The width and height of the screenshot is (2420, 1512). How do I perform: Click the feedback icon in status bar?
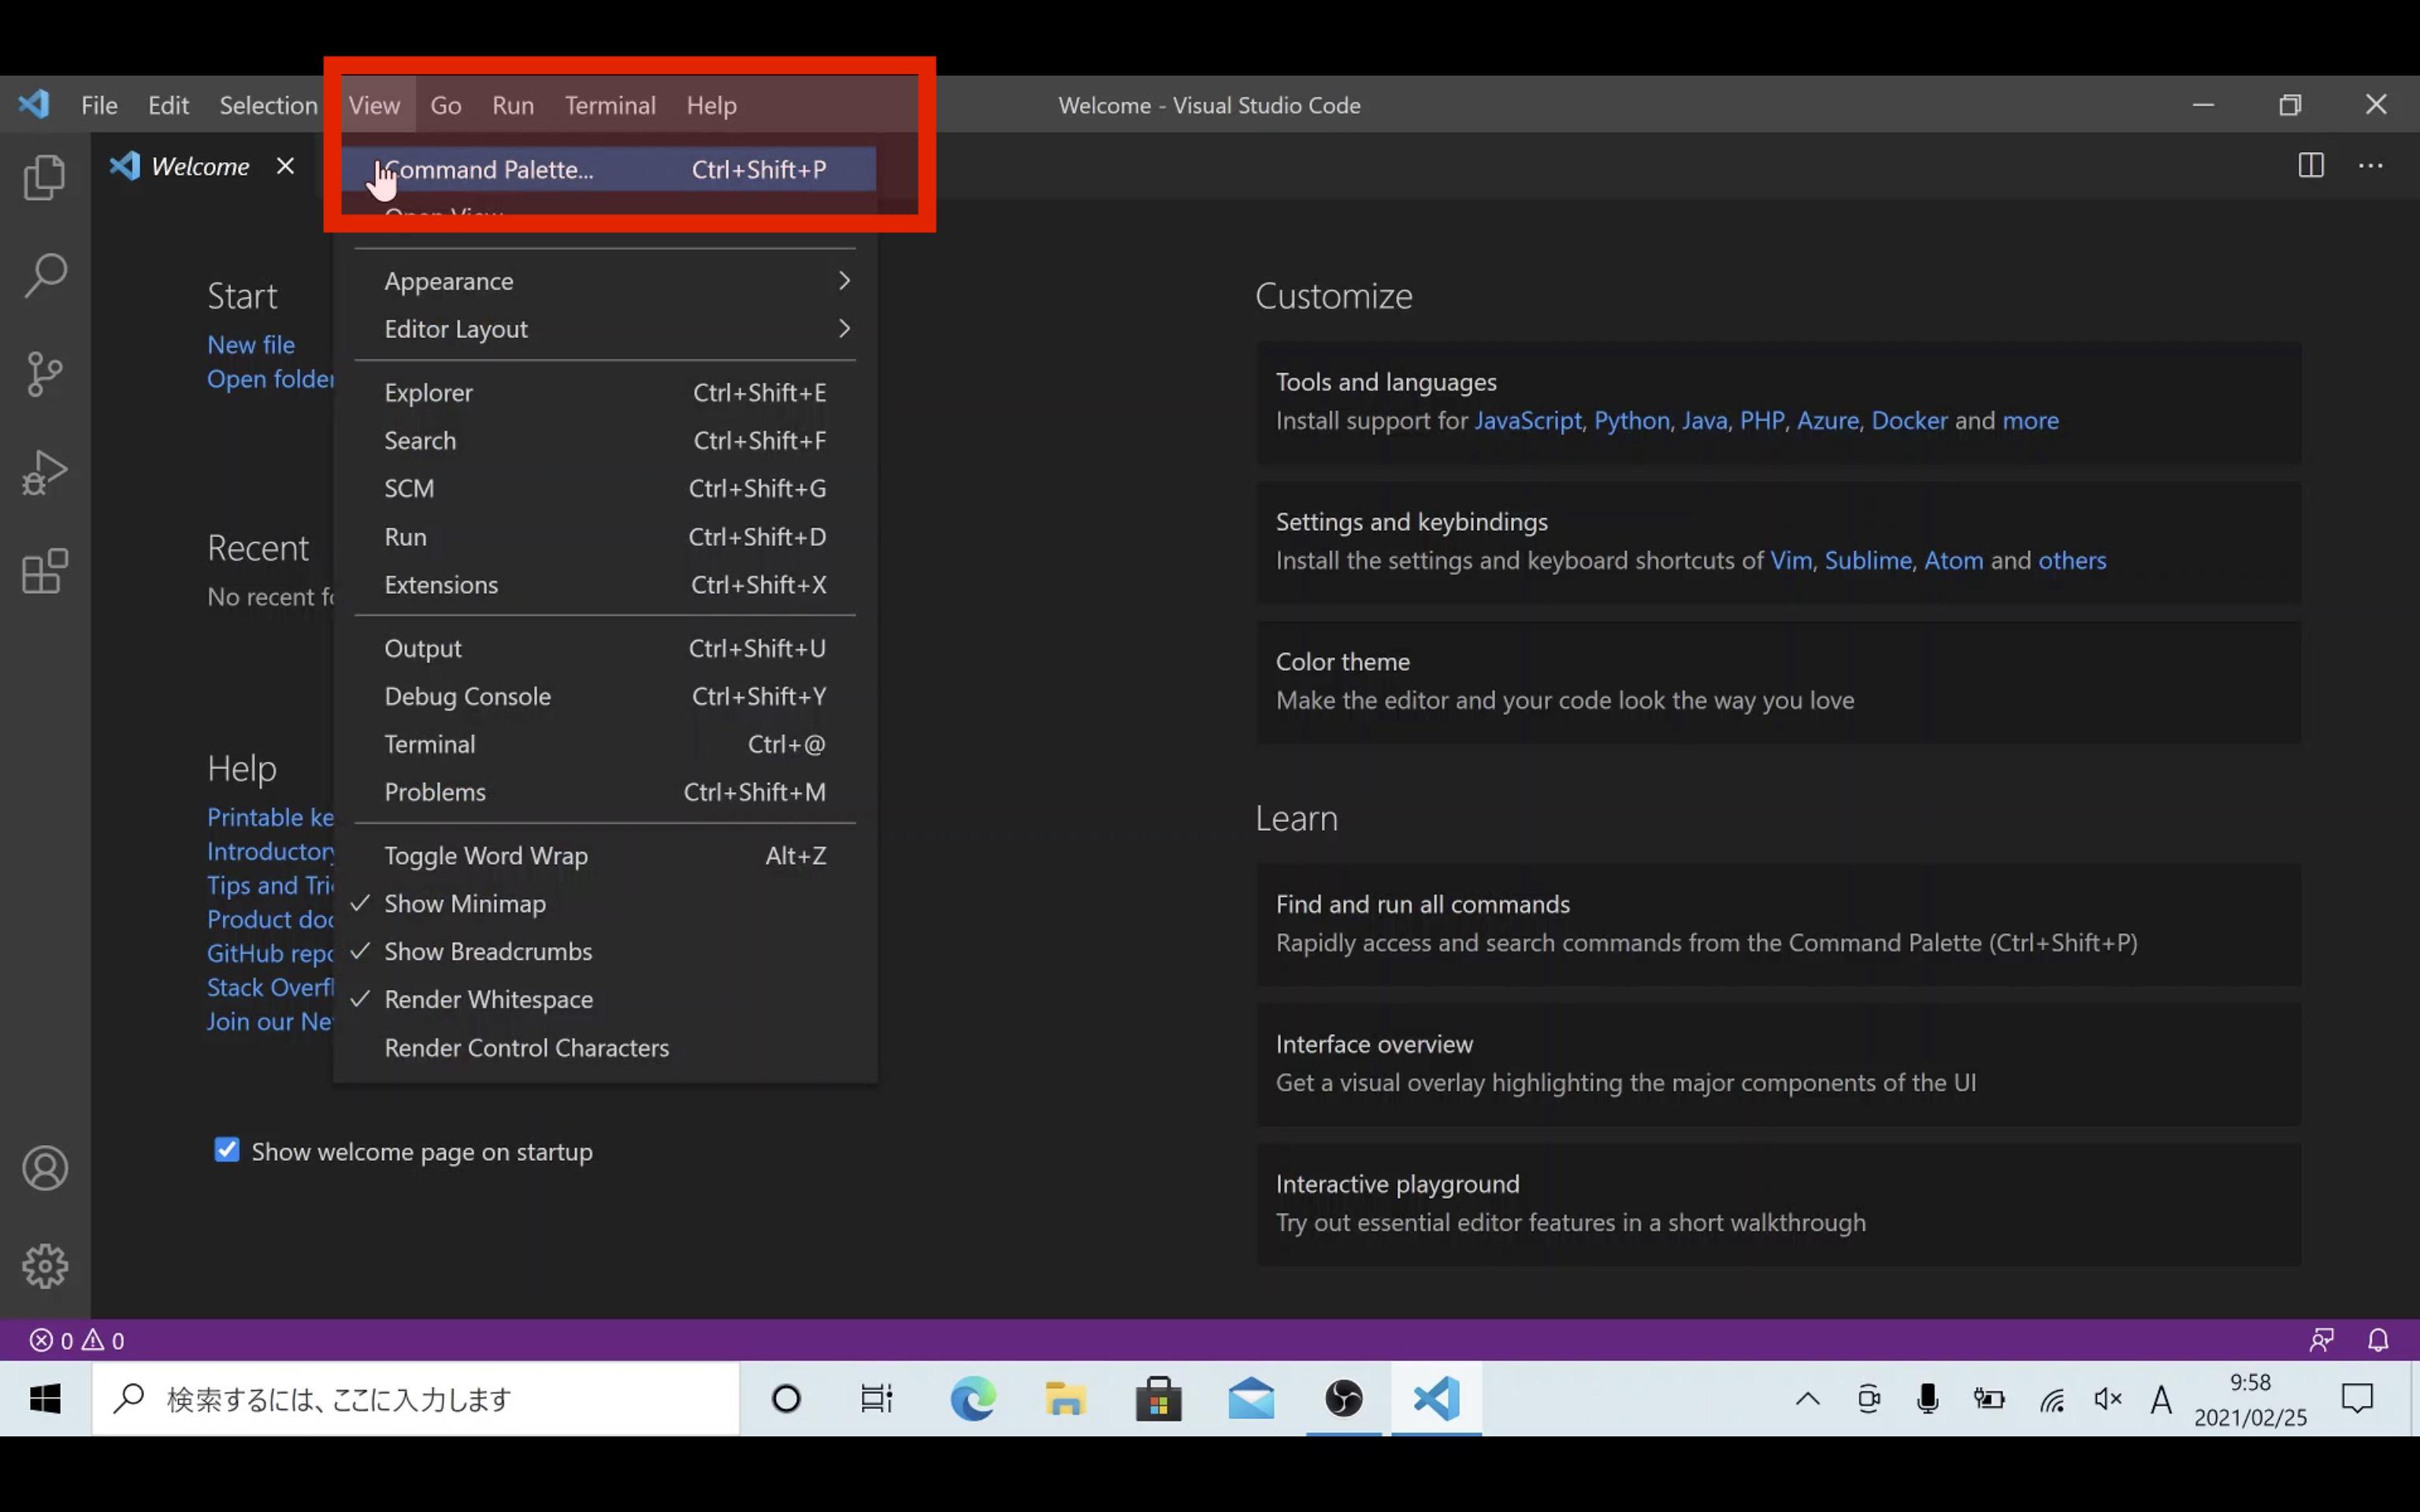coord(2321,1340)
